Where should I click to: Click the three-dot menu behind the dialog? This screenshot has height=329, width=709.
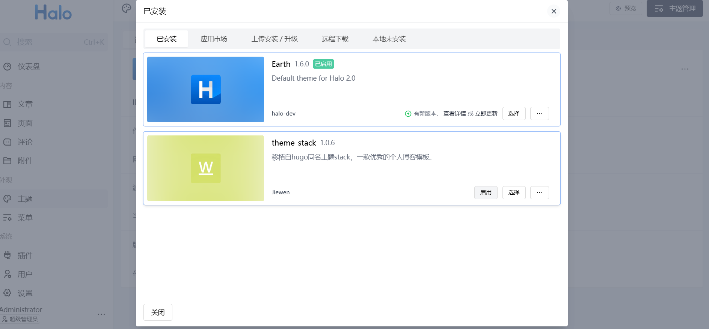point(685,69)
